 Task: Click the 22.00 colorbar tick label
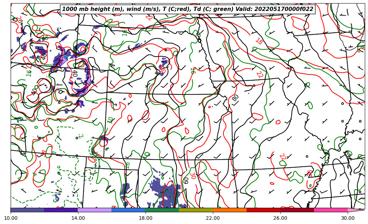tap(213, 218)
